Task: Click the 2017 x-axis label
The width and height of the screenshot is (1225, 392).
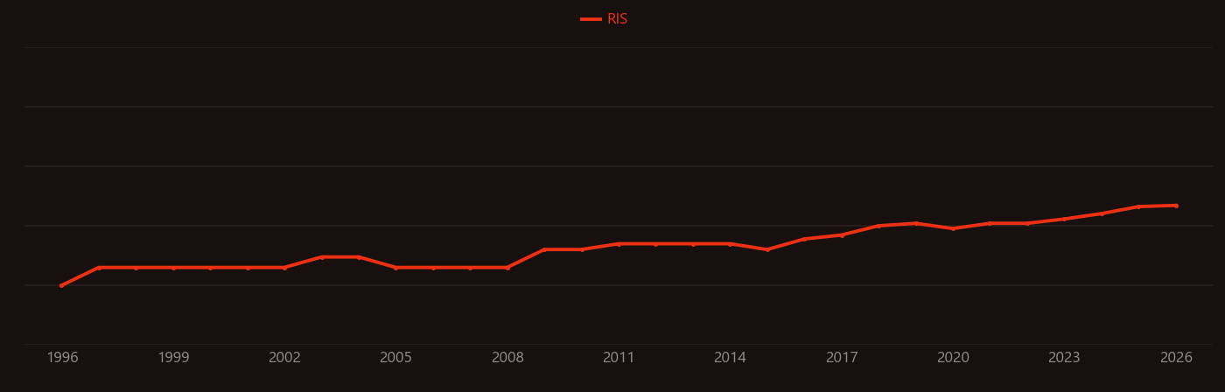Action: click(x=842, y=357)
